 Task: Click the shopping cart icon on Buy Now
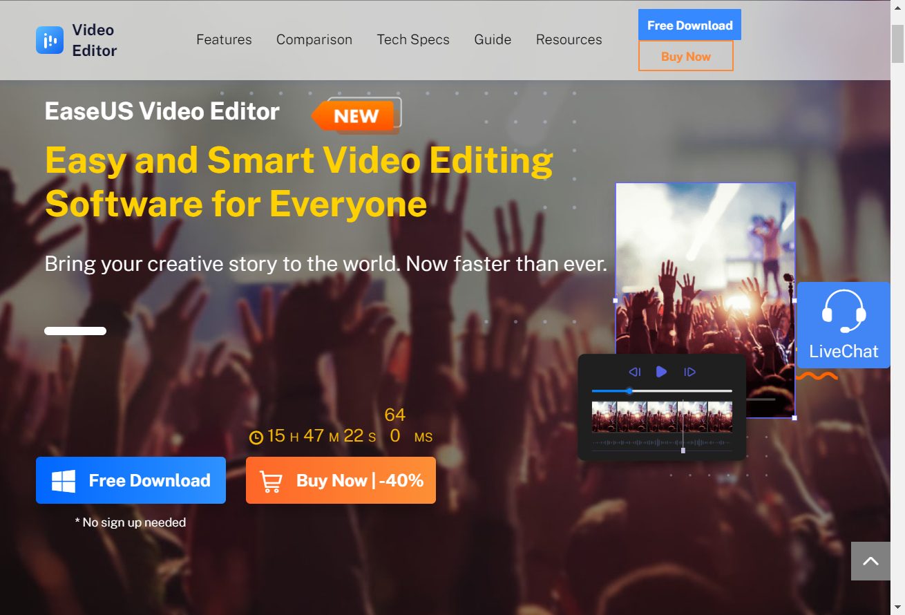coord(271,480)
